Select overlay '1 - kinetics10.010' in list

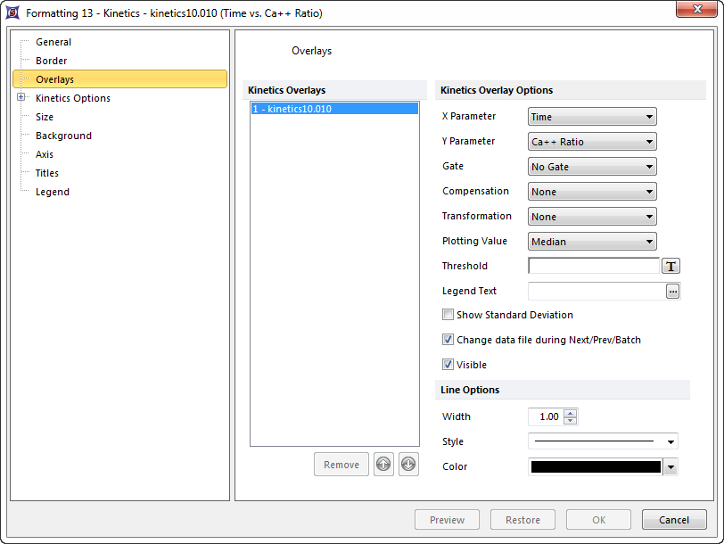click(x=334, y=109)
